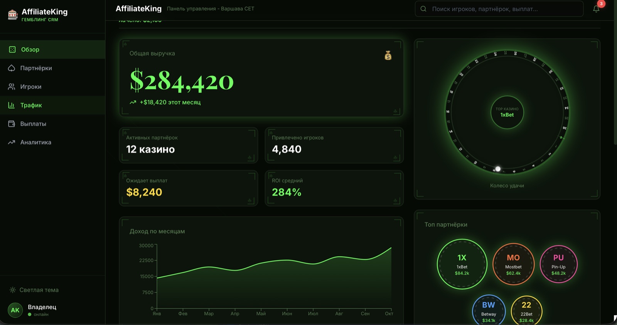Open the Ожидает выплат card

click(x=189, y=188)
